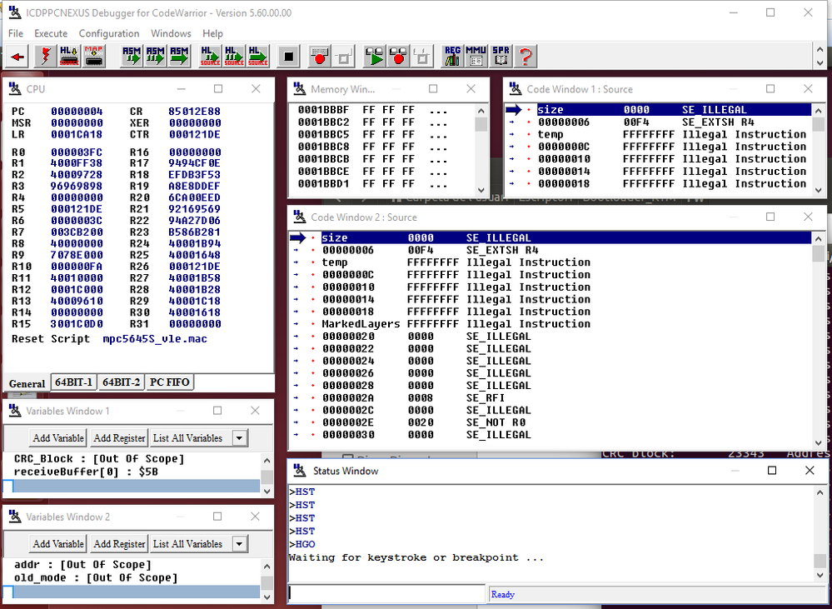The height and width of the screenshot is (609, 832).
Task: Select the PC value 00000004
Action: click(x=77, y=112)
